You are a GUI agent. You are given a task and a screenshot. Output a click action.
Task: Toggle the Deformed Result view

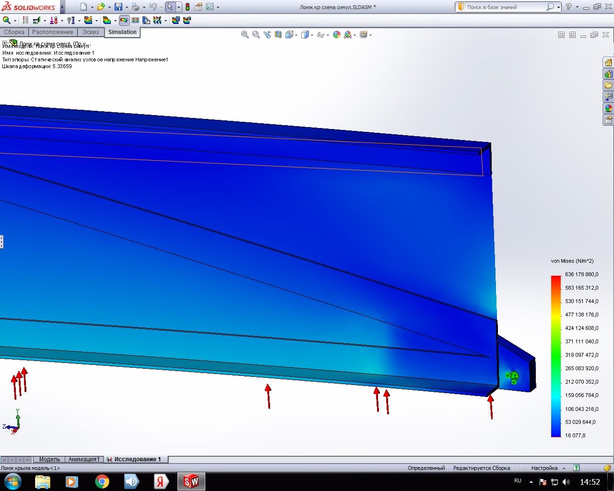124,20
